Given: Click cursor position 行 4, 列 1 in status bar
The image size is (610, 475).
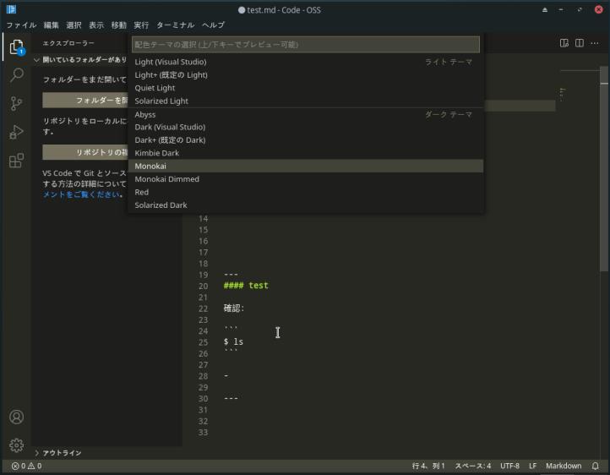Looking at the screenshot, I should click(428, 466).
